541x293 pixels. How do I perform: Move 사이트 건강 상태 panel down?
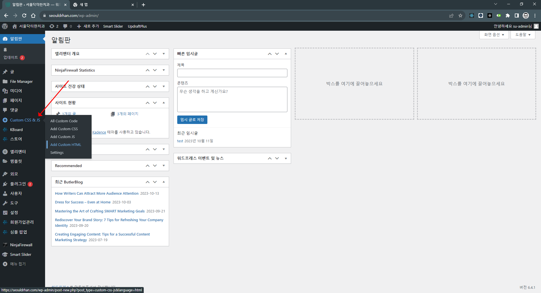[155, 86]
